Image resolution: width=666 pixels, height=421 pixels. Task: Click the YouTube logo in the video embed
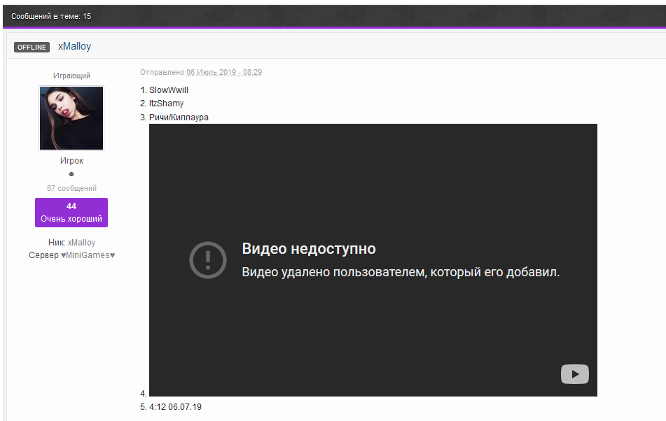coord(574,374)
